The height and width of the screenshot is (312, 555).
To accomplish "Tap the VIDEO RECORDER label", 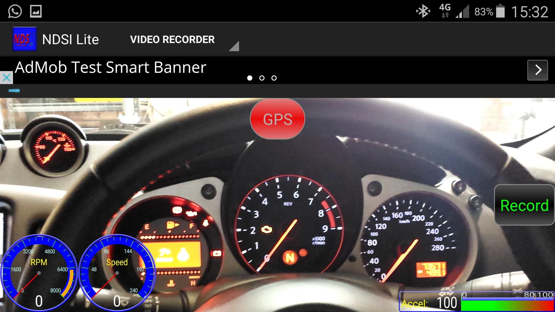I will click(x=172, y=39).
